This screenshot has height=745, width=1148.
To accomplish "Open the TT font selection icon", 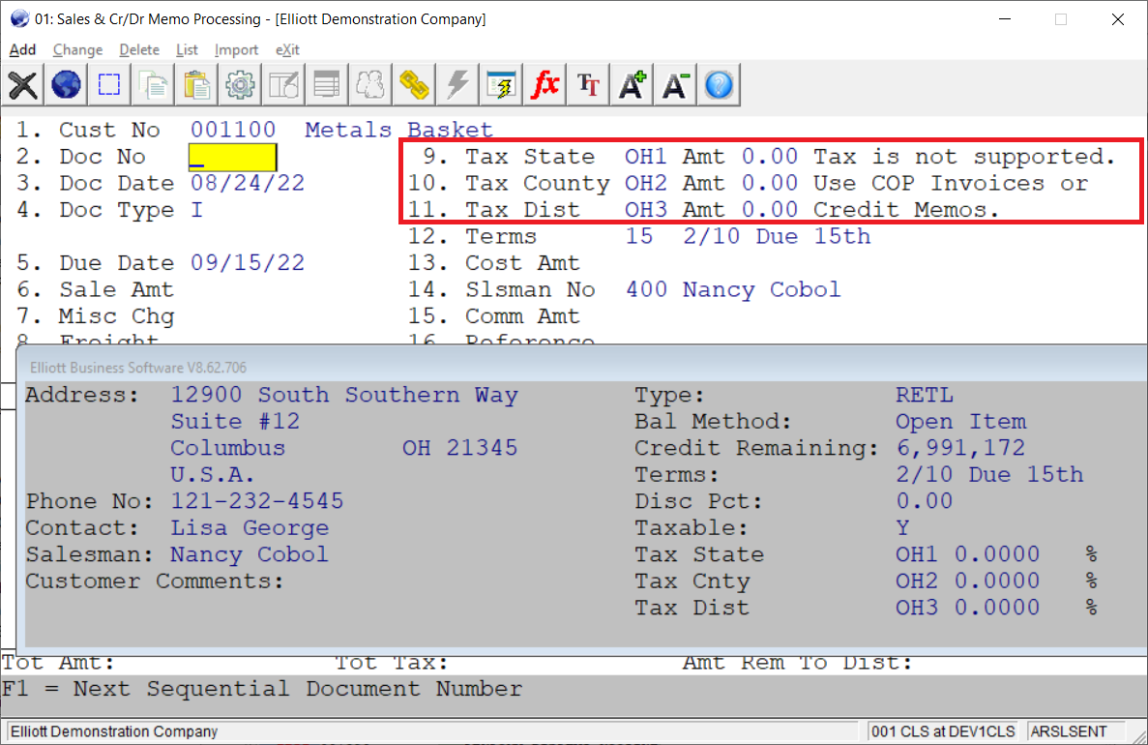I will (x=588, y=85).
